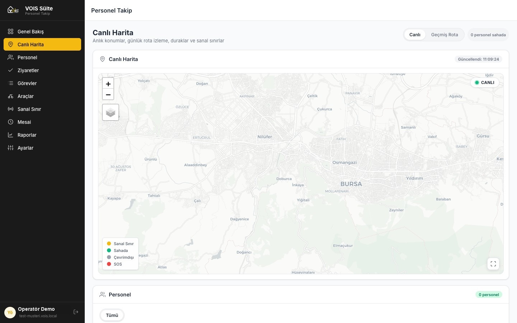Click the Personel people icon in sidebar
Screen dimensions: 517x323
11,57
